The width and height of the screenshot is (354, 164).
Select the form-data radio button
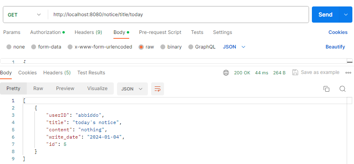pyautogui.click(x=34, y=47)
